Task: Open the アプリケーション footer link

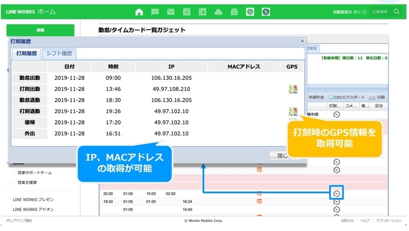Action: click(x=389, y=220)
